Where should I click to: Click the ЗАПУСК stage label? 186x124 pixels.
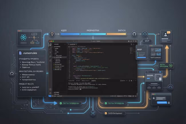point(122,30)
